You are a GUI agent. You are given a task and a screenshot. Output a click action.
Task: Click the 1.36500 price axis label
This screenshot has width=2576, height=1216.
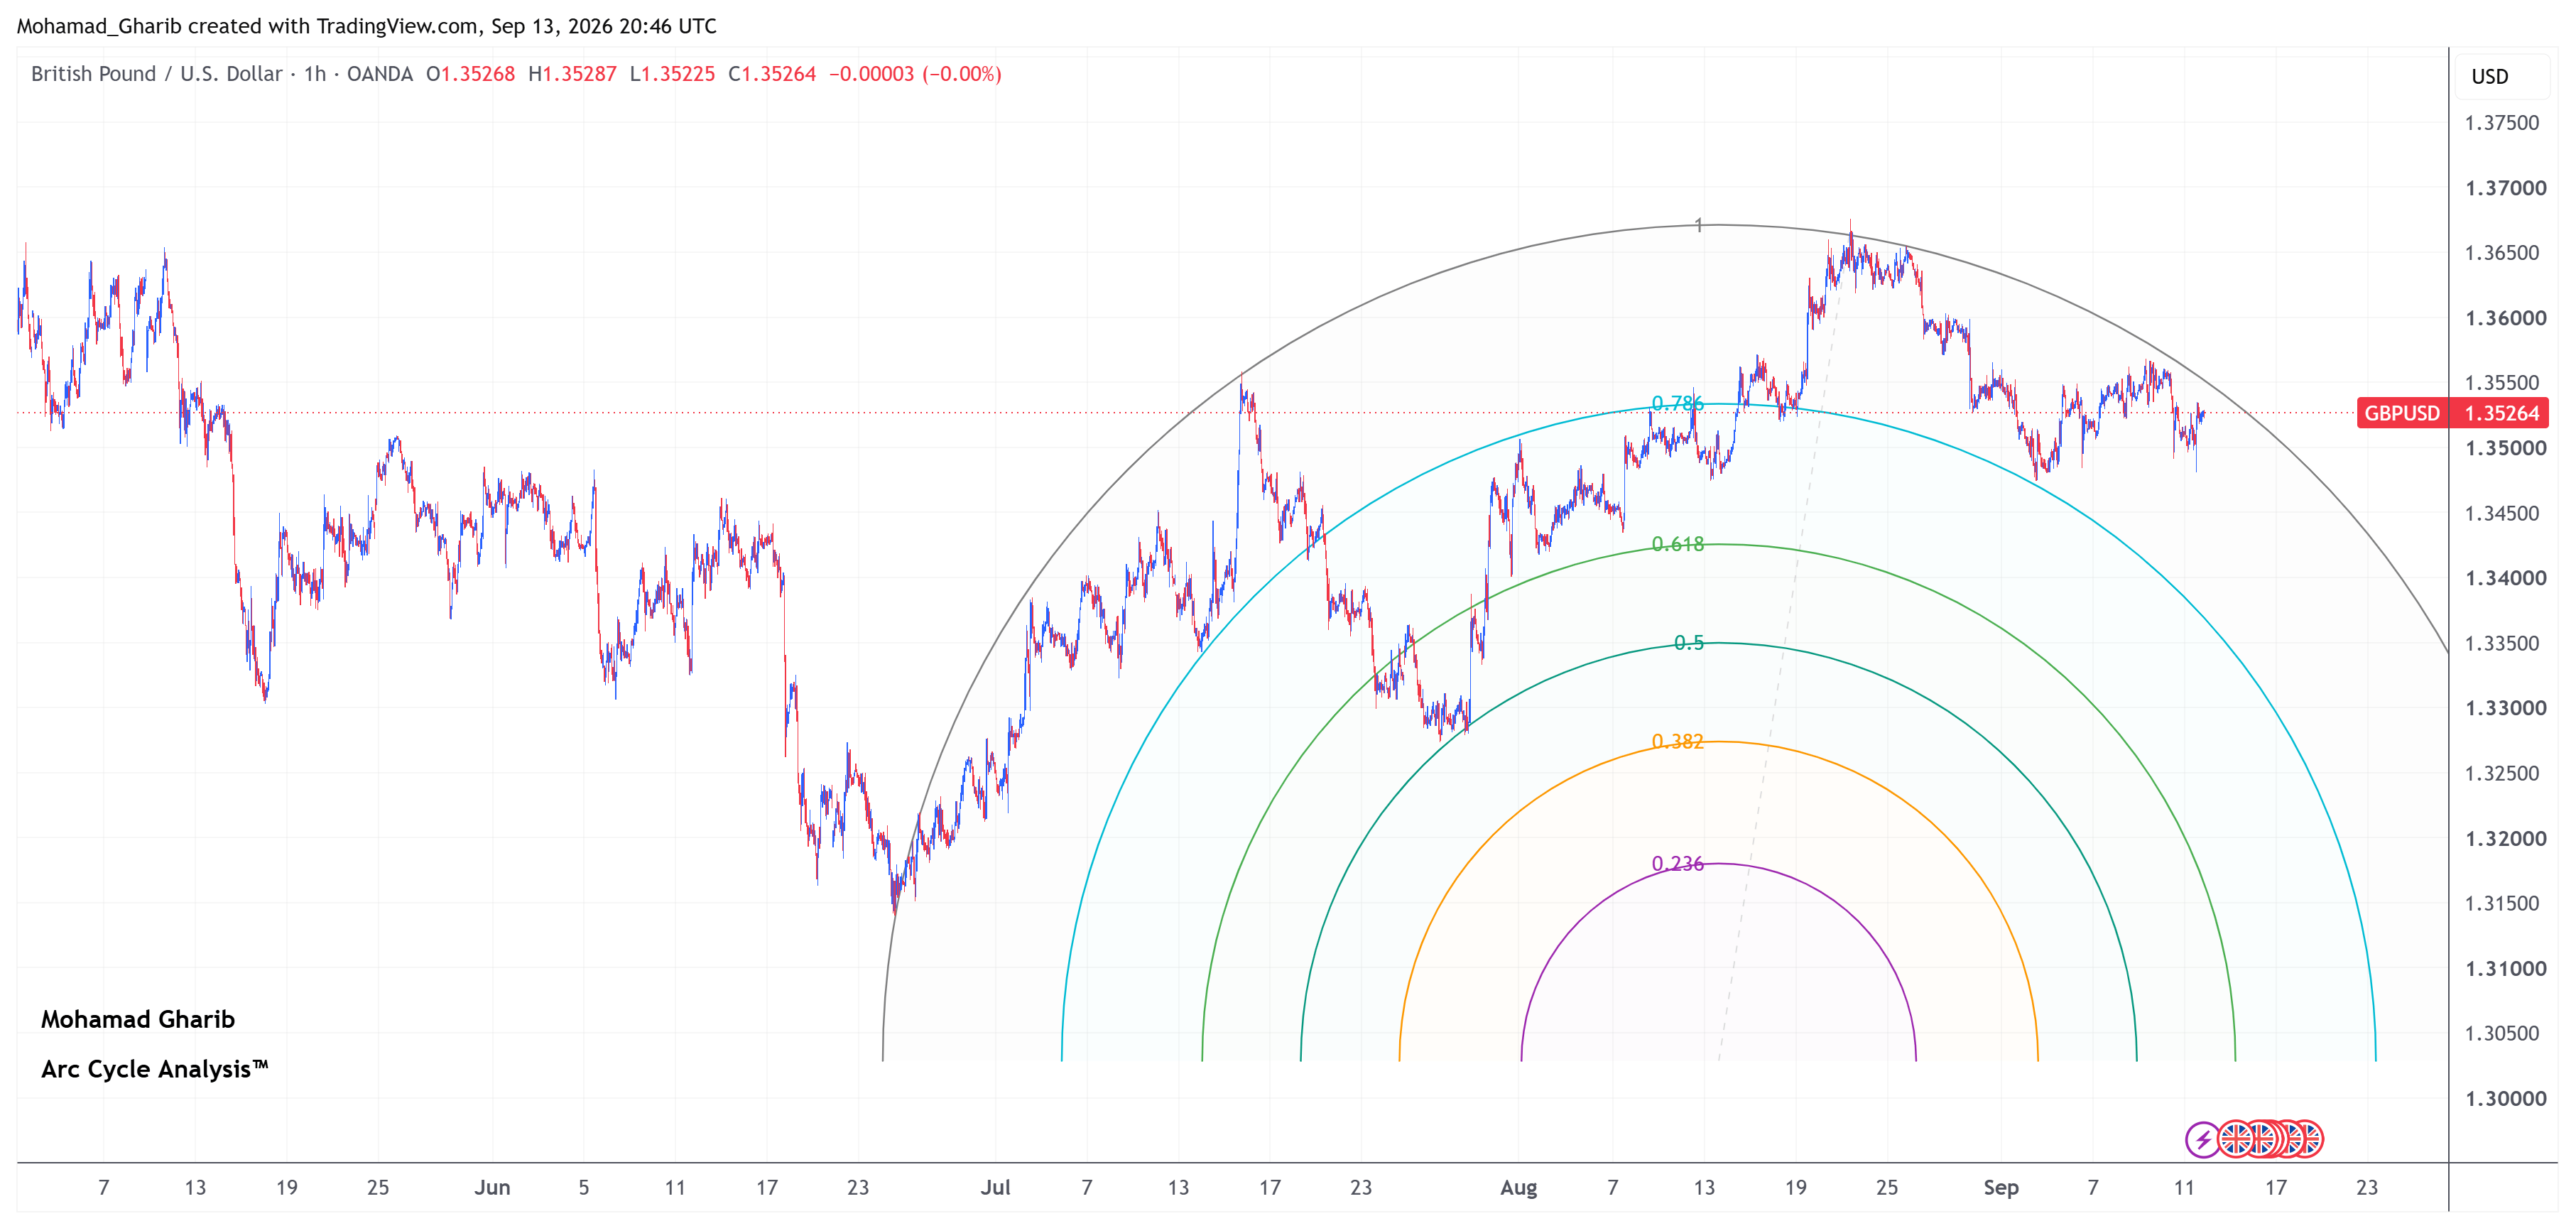click(2502, 253)
